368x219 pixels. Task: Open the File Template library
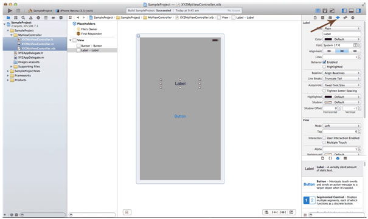click(x=323, y=158)
